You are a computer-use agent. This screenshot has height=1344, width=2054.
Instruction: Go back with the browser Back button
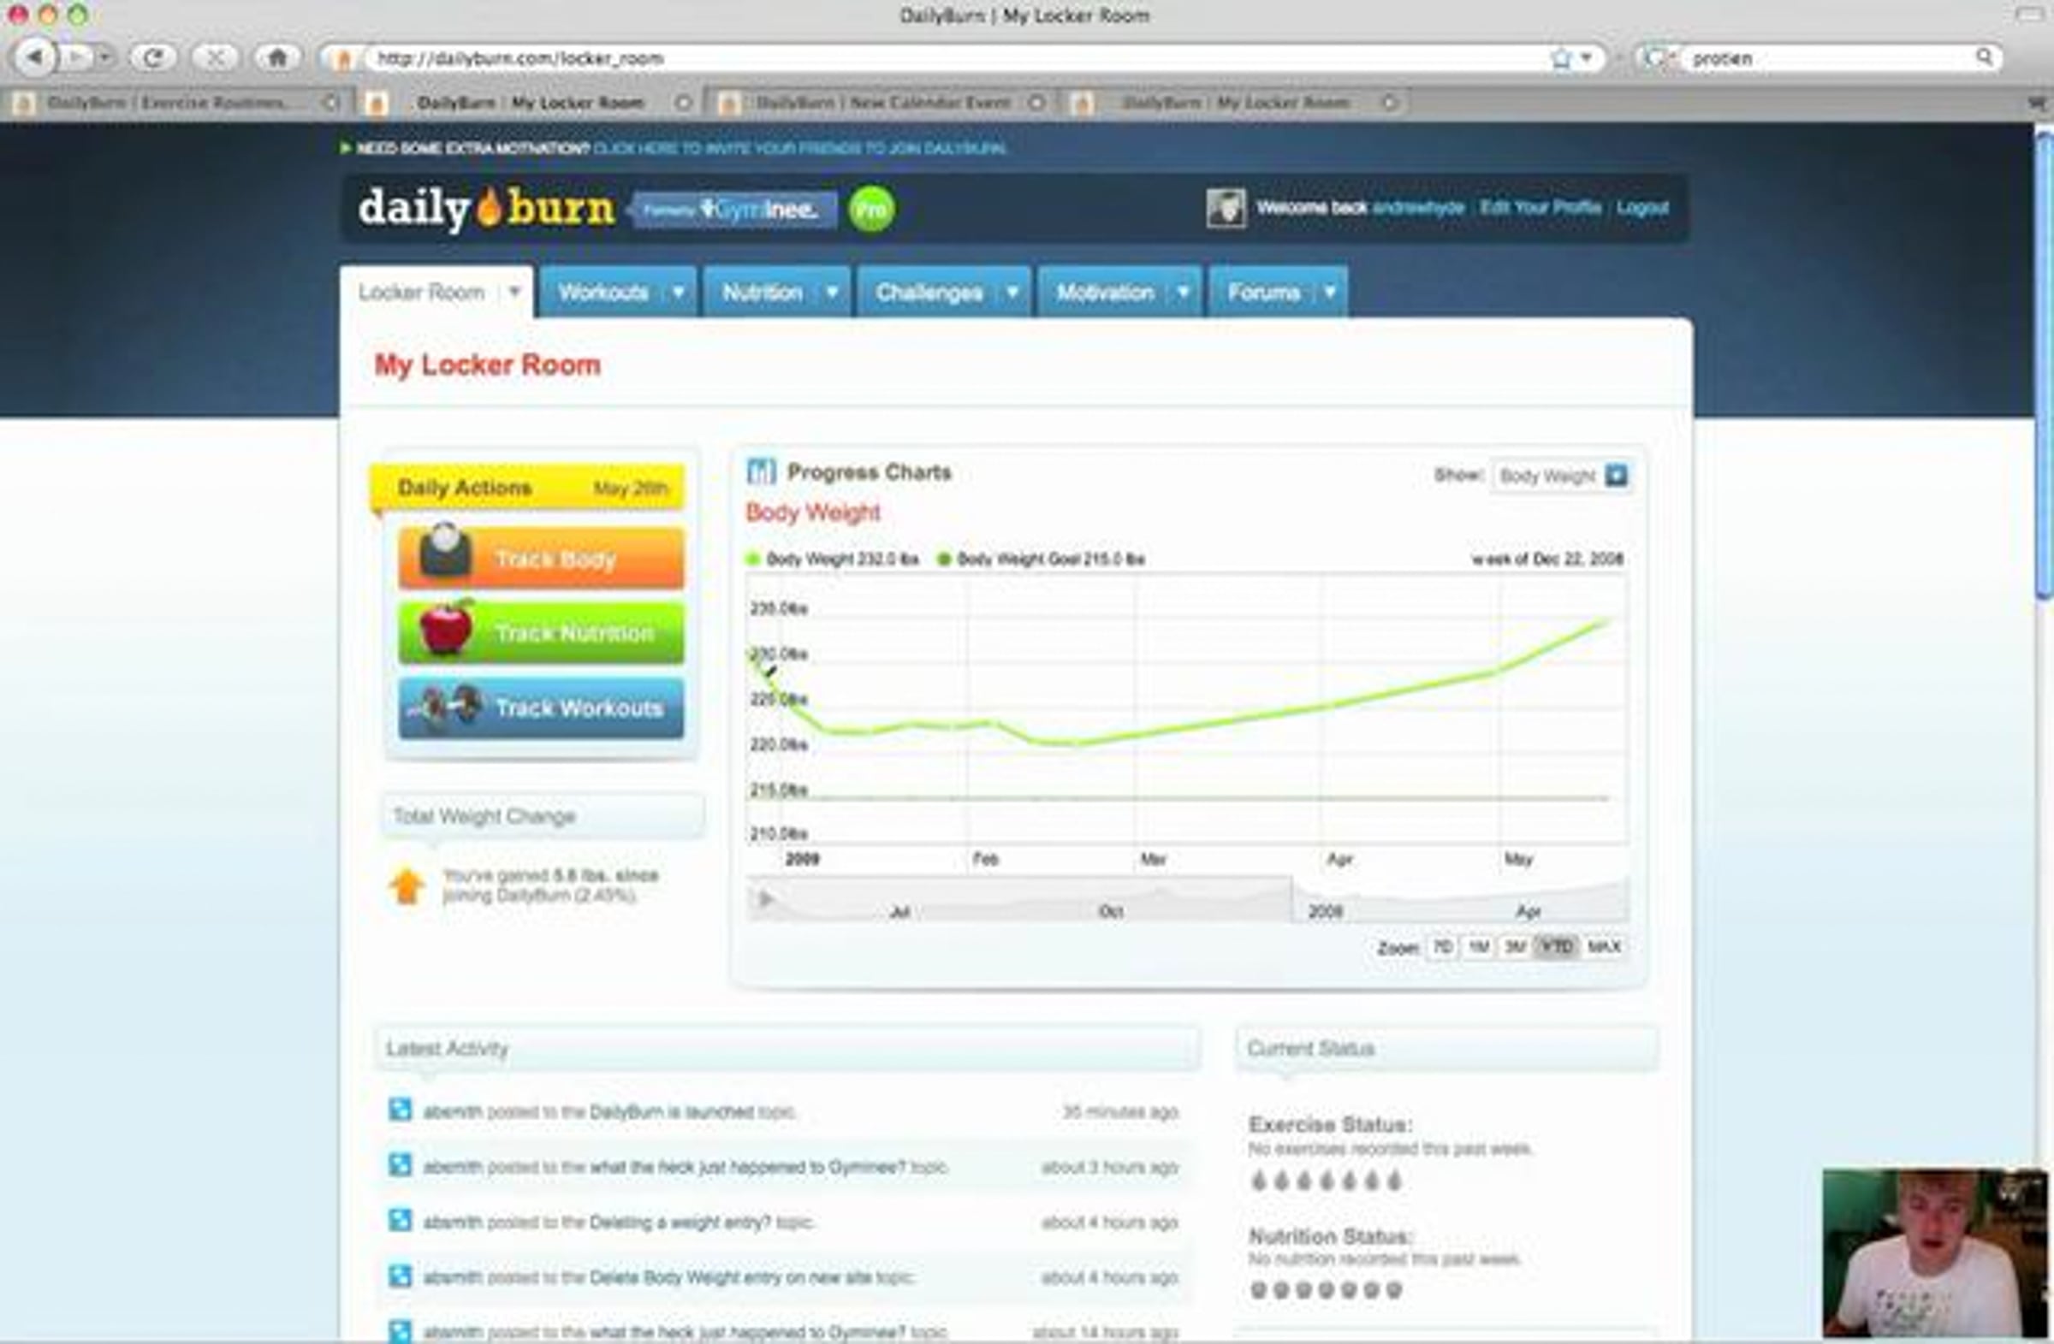coord(34,58)
